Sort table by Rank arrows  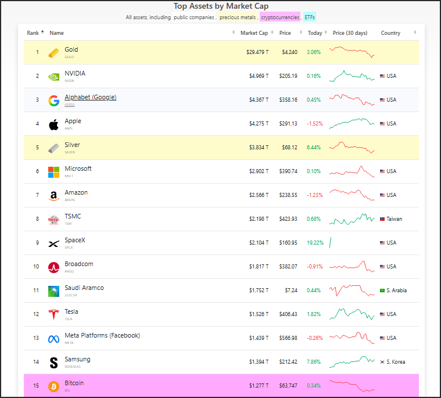click(42, 33)
